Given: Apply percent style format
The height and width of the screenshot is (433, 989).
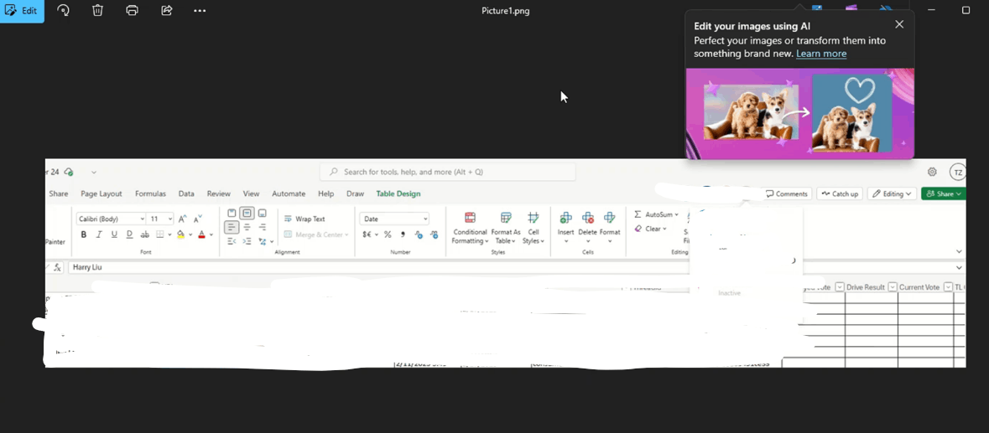Looking at the screenshot, I should [388, 235].
